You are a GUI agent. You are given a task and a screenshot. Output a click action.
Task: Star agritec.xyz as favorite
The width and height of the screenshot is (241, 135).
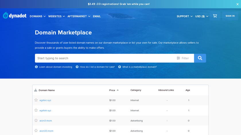click(36, 100)
